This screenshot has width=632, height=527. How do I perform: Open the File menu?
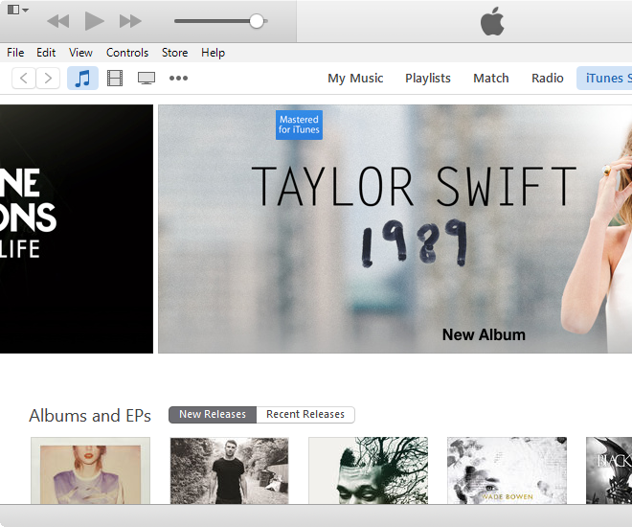(x=15, y=53)
